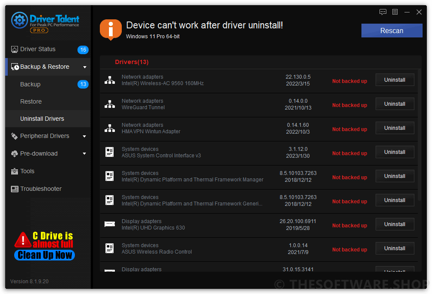
Task: Click network icon for Intel Wireless-AC 9560
Action: coord(110,80)
